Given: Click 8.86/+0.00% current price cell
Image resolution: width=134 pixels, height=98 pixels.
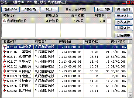Looking at the screenshot, I should point(114,76).
